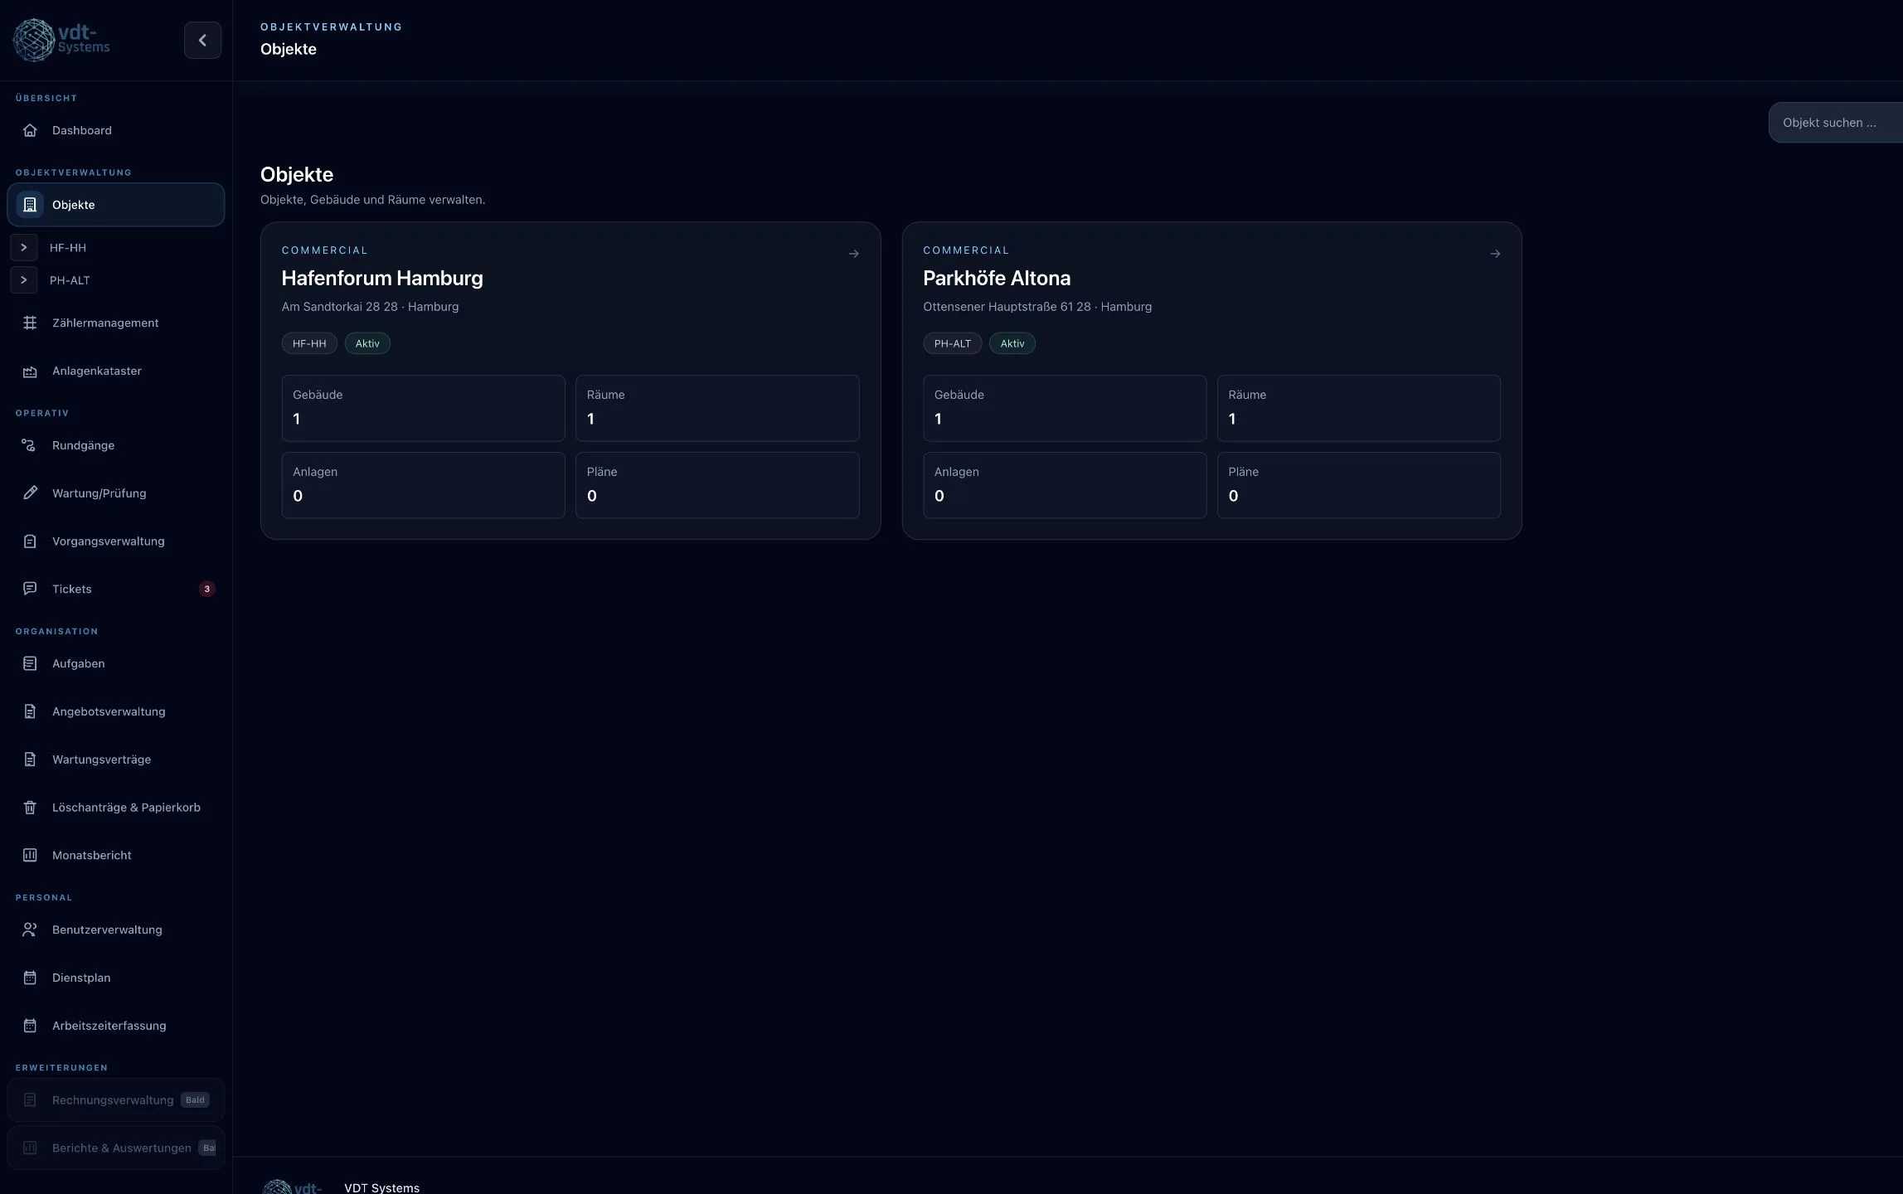This screenshot has height=1194, width=1903.
Task: Click the Dienstplan calendar icon
Action: click(x=30, y=978)
